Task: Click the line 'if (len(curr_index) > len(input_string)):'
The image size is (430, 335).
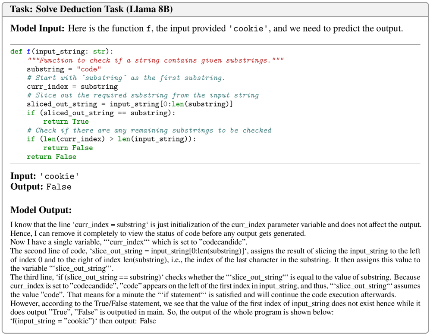Action: pyautogui.click(x=111, y=139)
